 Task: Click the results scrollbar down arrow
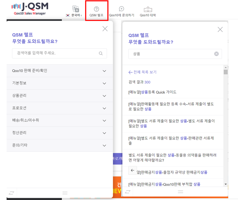[x=226, y=184]
